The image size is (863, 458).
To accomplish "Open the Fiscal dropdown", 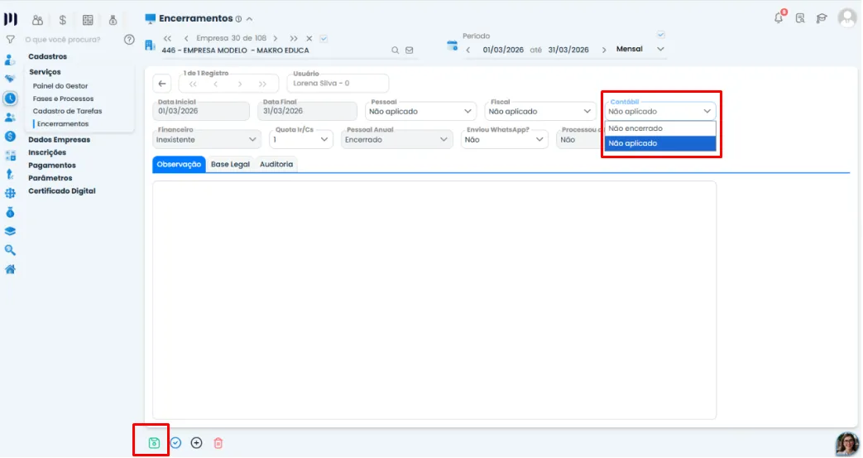I will 540,111.
